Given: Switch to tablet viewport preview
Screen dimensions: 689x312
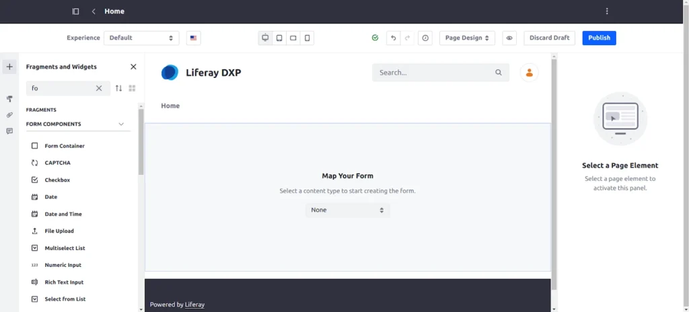Looking at the screenshot, I should point(279,38).
